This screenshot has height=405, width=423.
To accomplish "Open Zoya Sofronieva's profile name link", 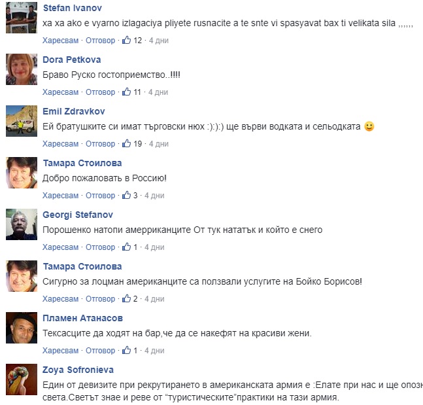I will 78,370.
